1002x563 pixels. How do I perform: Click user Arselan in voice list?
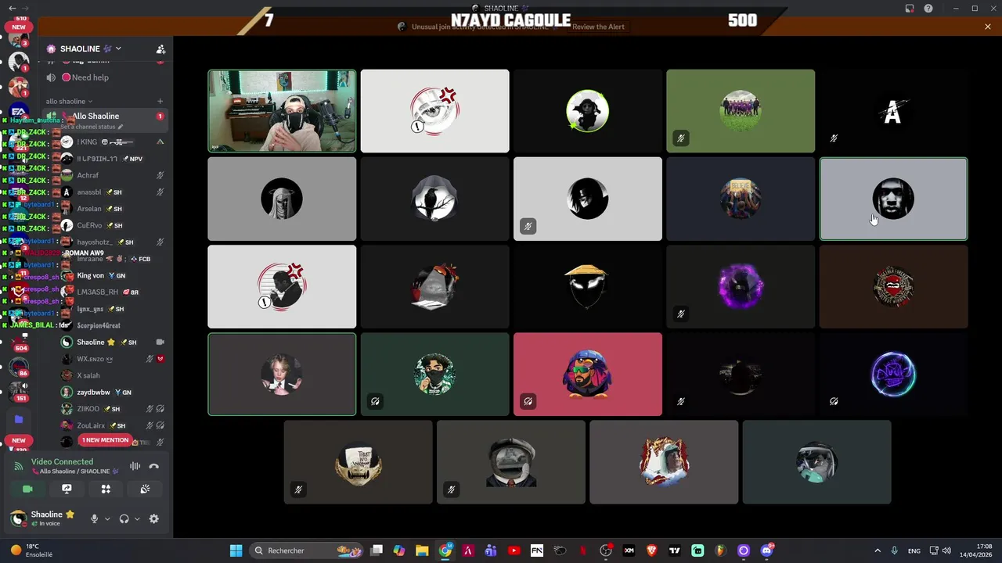point(112,209)
